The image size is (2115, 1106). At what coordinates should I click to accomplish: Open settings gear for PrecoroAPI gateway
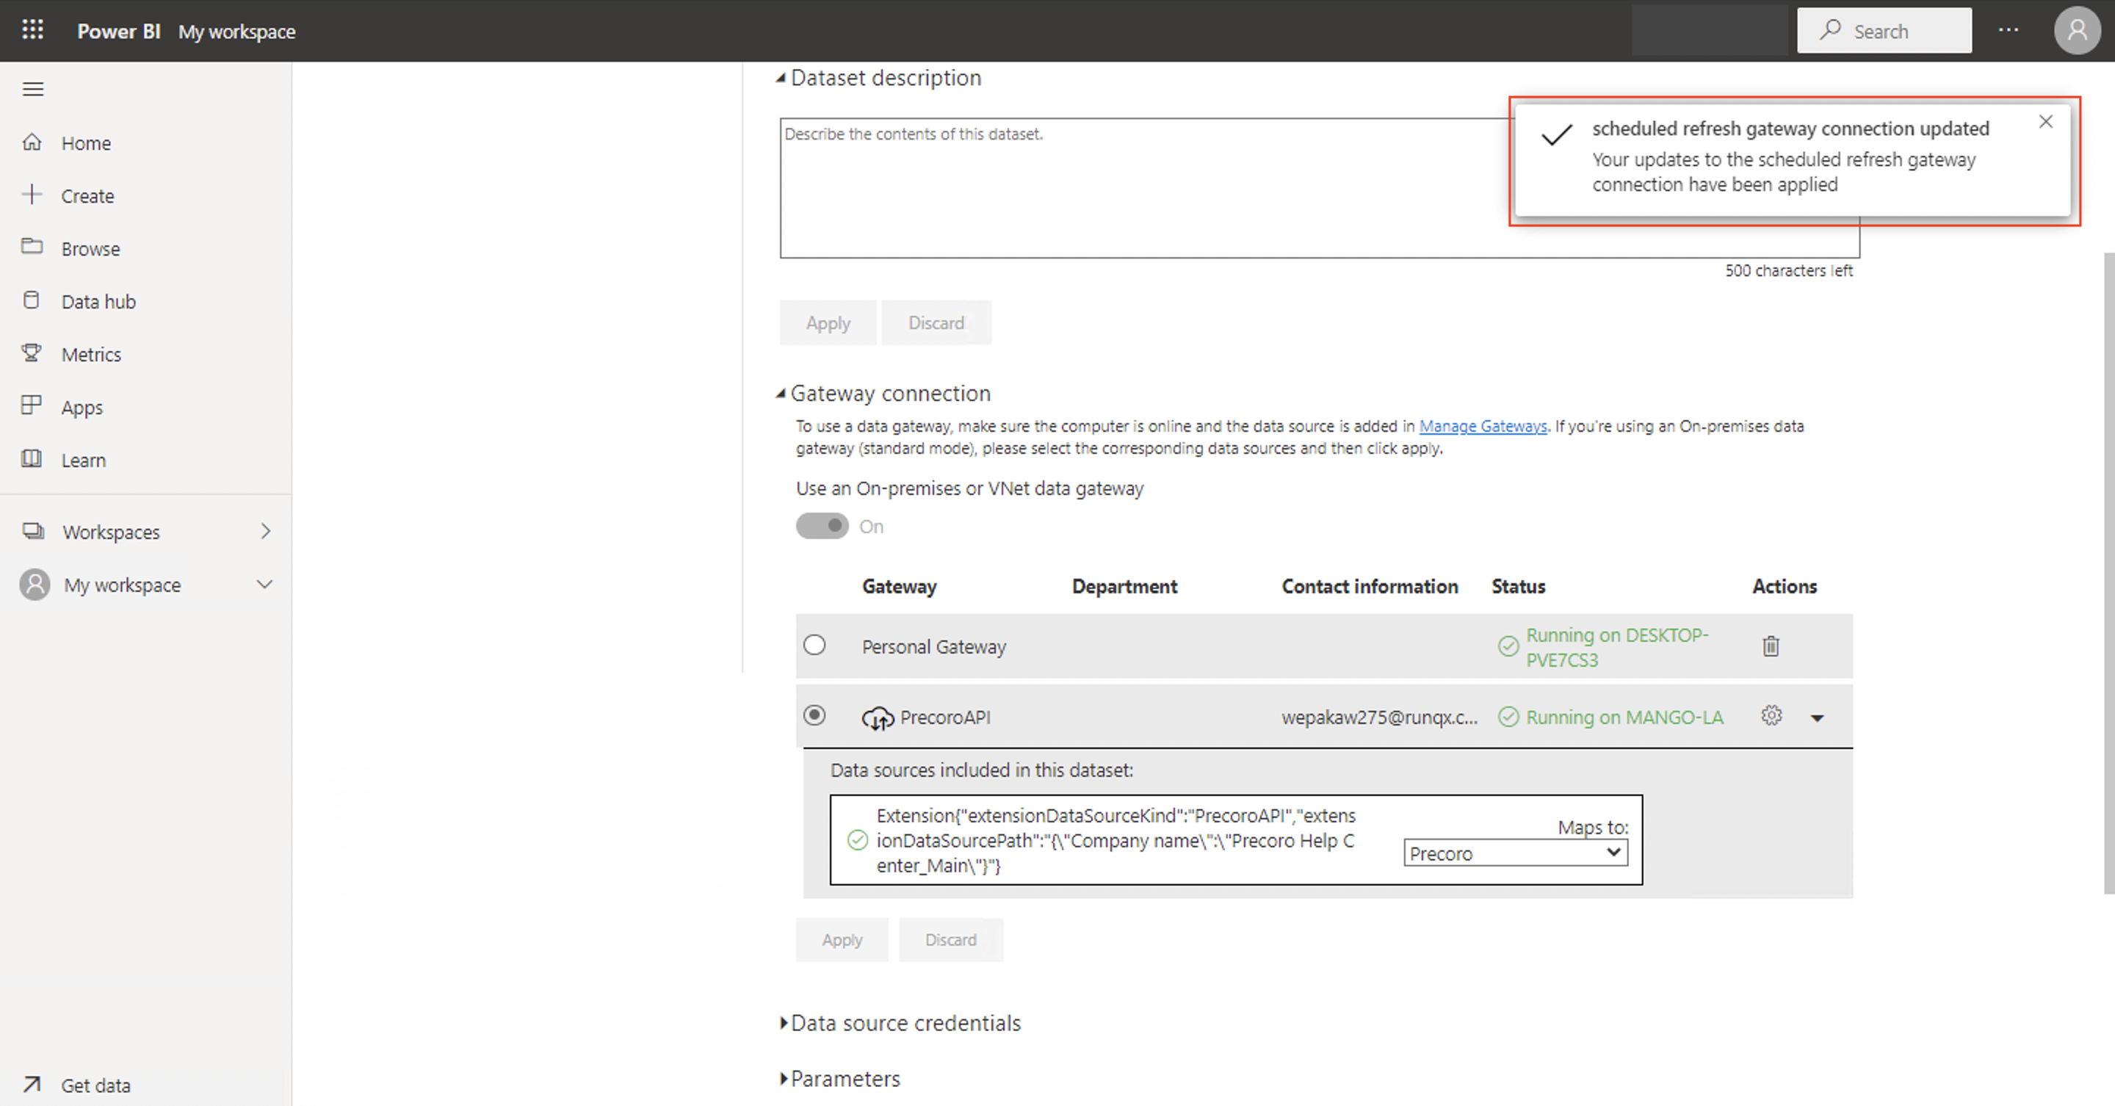click(x=1772, y=716)
